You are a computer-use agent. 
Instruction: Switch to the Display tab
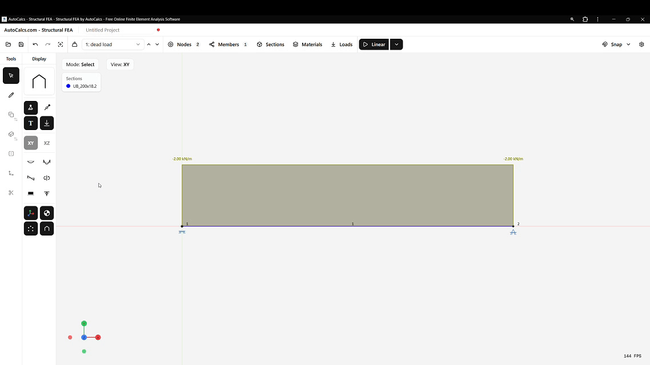coord(39,59)
